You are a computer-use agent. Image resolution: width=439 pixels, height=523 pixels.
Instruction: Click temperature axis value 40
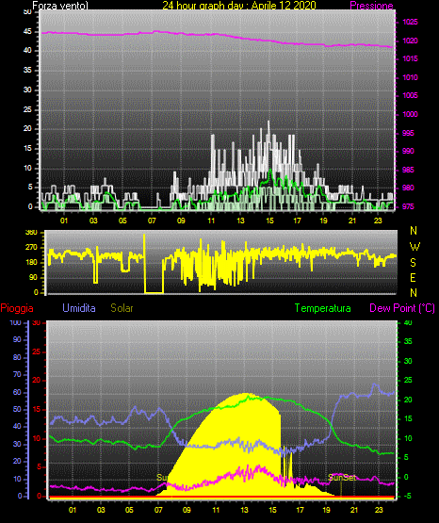408,322
